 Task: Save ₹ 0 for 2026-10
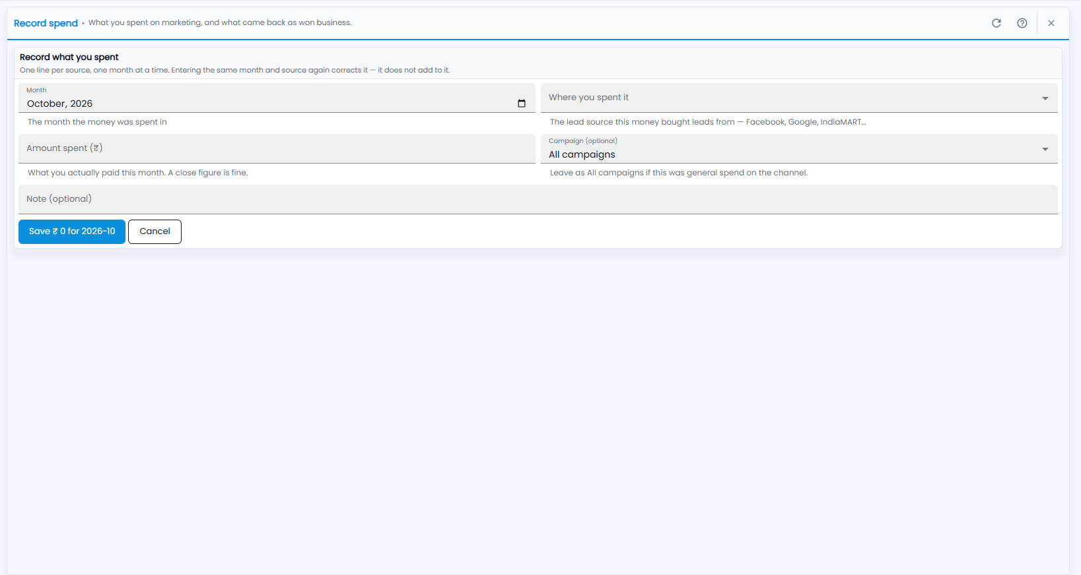pyautogui.click(x=72, y=231)
